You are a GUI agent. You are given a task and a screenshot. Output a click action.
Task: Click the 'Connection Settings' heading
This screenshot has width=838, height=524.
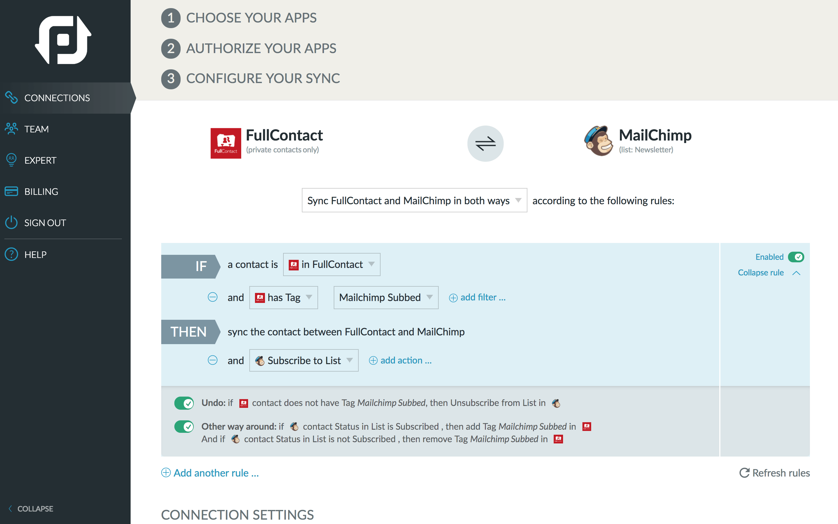coord(237,515)
